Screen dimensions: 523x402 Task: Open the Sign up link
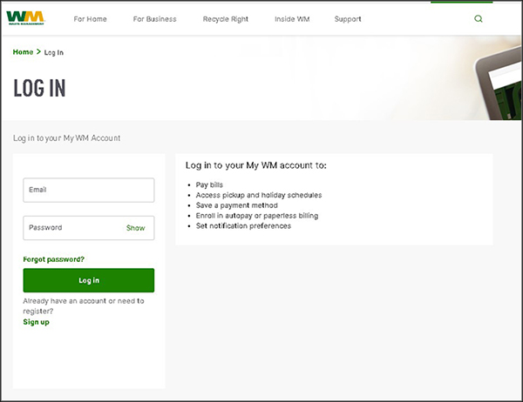click(x=36, y=322)
